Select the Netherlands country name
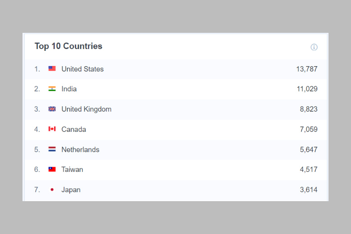This screenshot has width=351, height=234. [x=80, y=149]
